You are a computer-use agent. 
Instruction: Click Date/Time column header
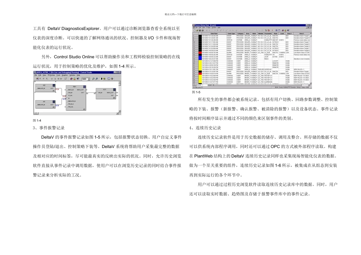(x=214, y=33)
